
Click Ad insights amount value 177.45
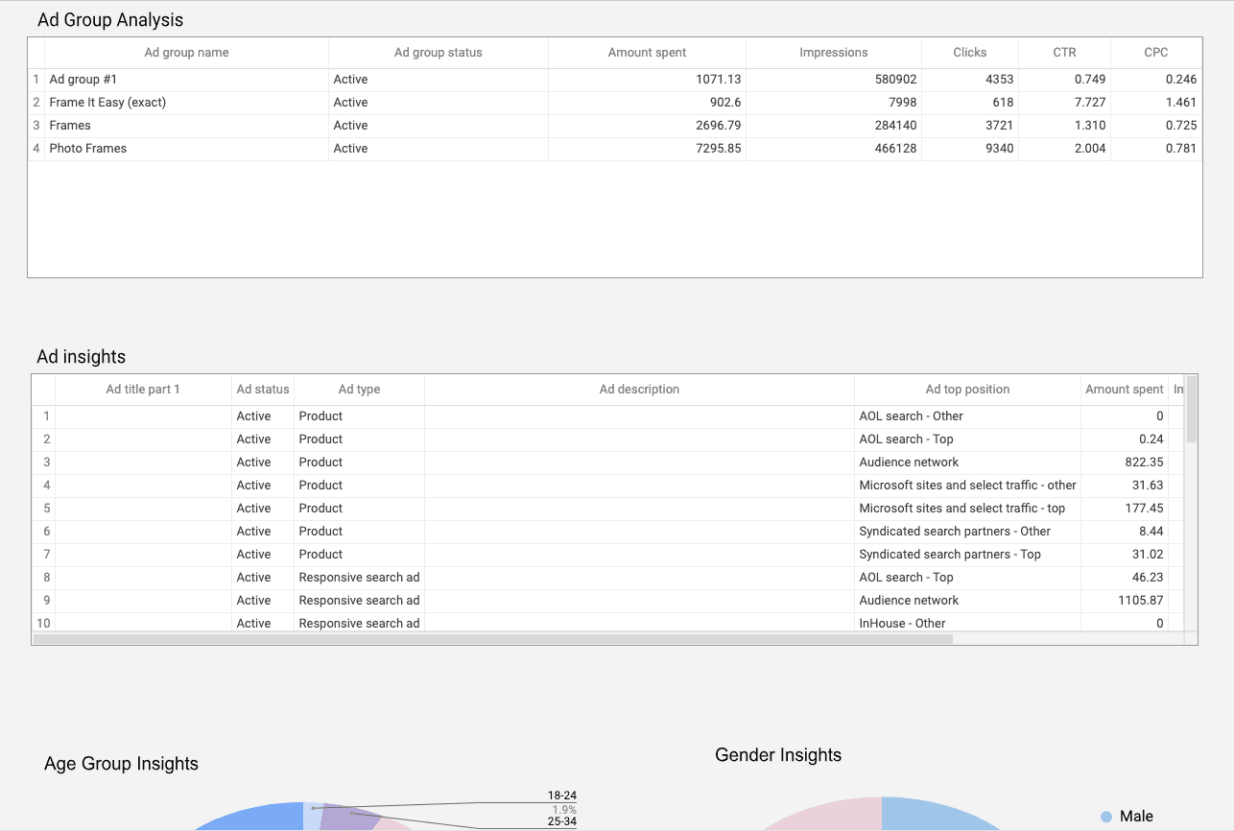(x=1144, y=509)
